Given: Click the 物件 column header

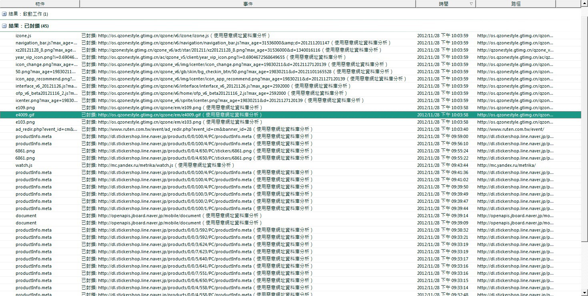Looking at the screenshot, I should (40, 4).
